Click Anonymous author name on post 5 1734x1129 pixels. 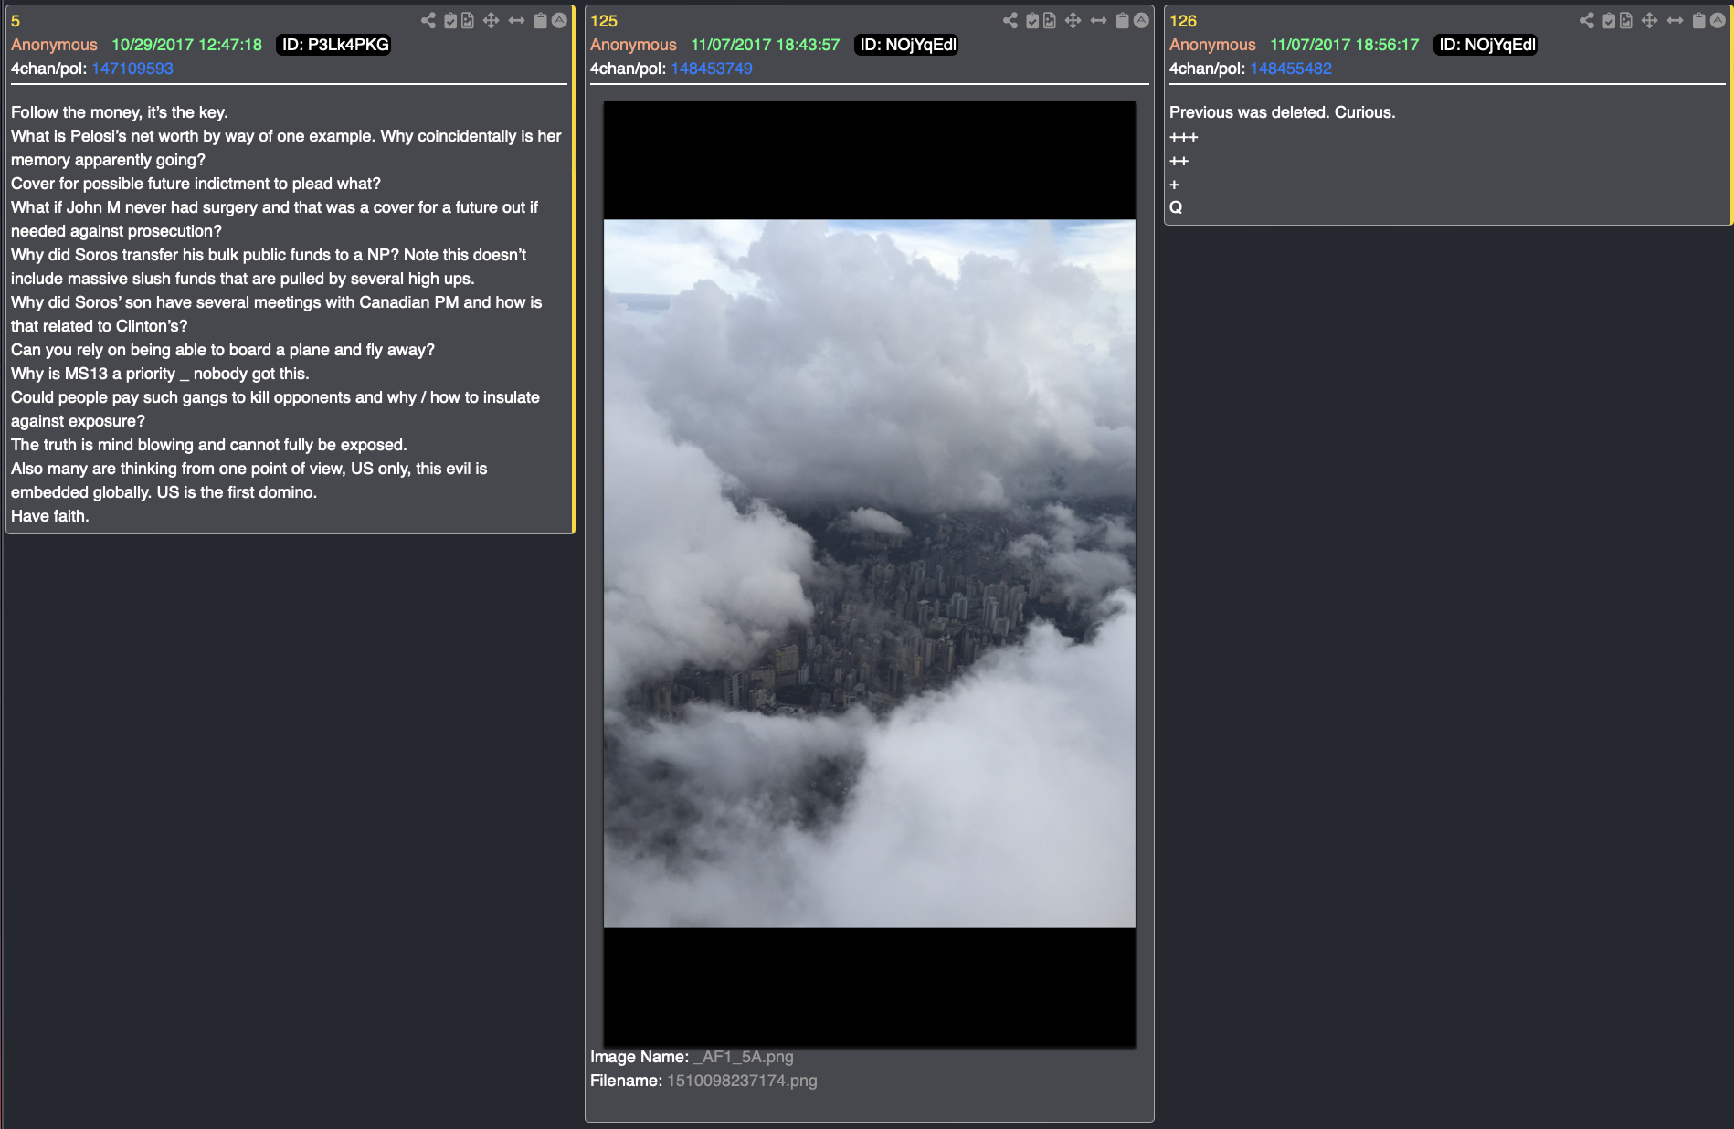[54, 45]
